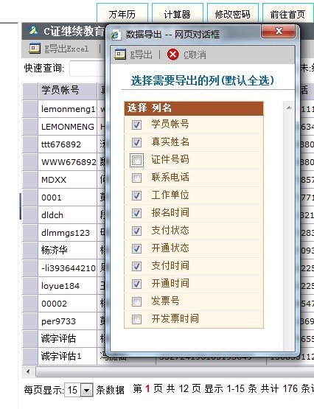The image size is (314, 409).
Task: Click the Internet Explorer icon in the dialog title
Action: pos(116,35)
